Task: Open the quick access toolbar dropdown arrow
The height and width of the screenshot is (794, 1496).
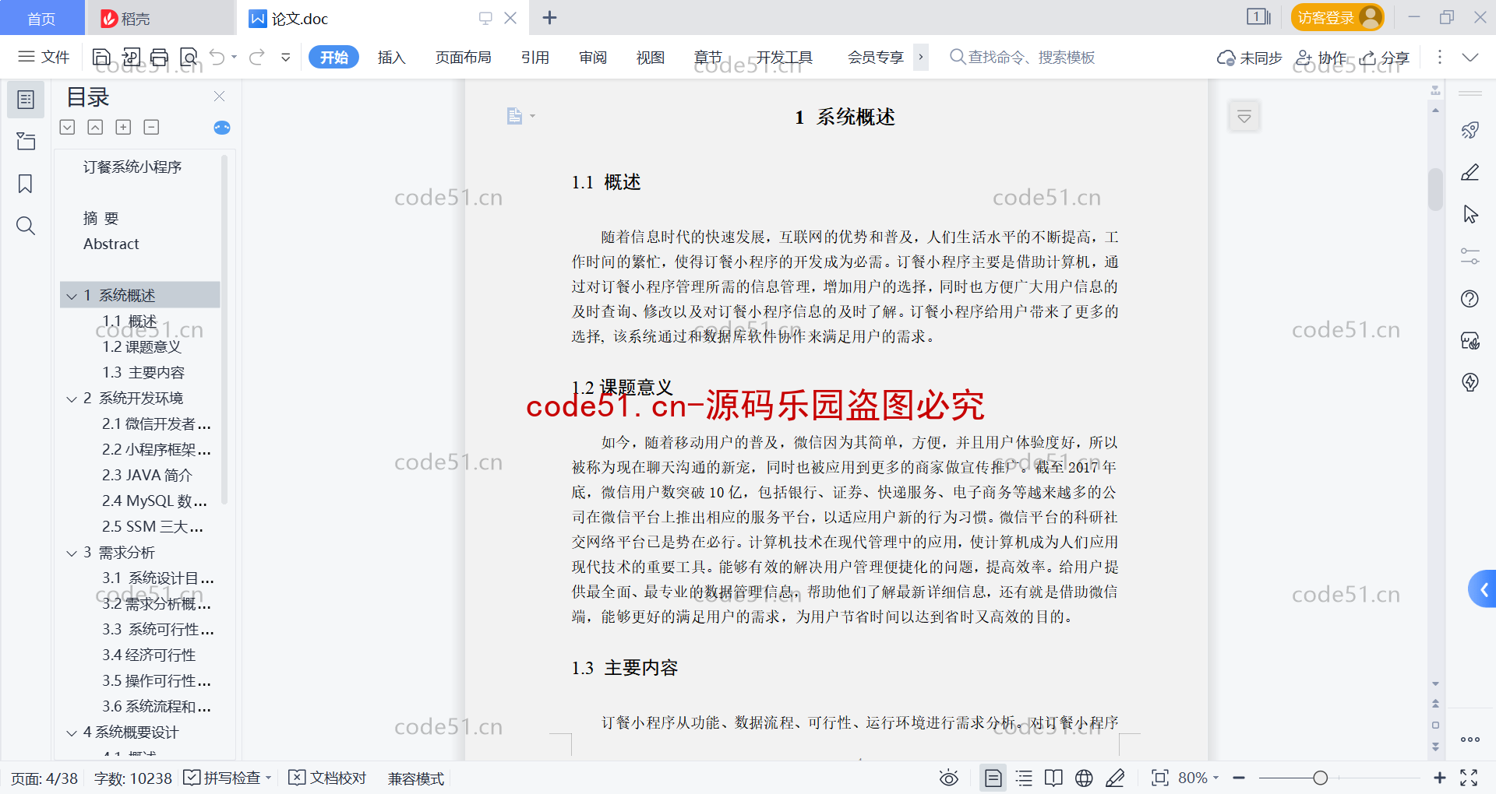Action: tap(286, 57)
